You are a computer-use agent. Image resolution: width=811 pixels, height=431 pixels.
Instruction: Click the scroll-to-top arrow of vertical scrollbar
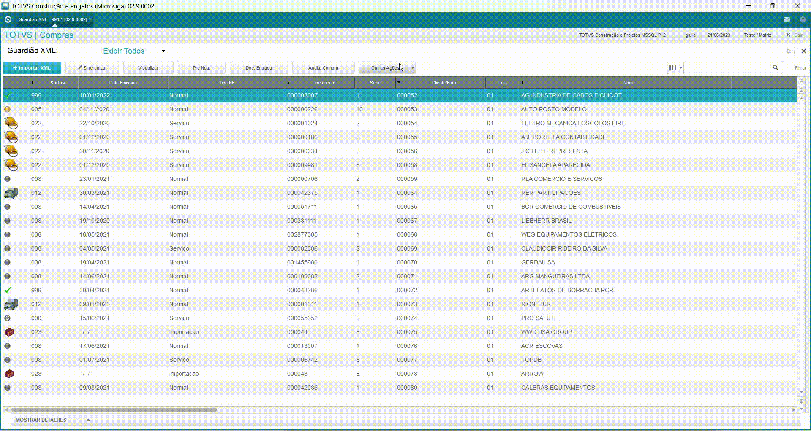coord(801,81)
